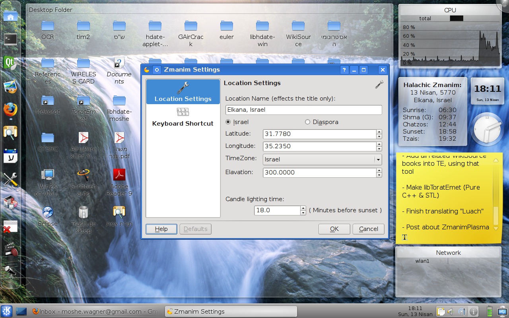
Task: Switch to Location Settings page
Action: click(183, 92)
